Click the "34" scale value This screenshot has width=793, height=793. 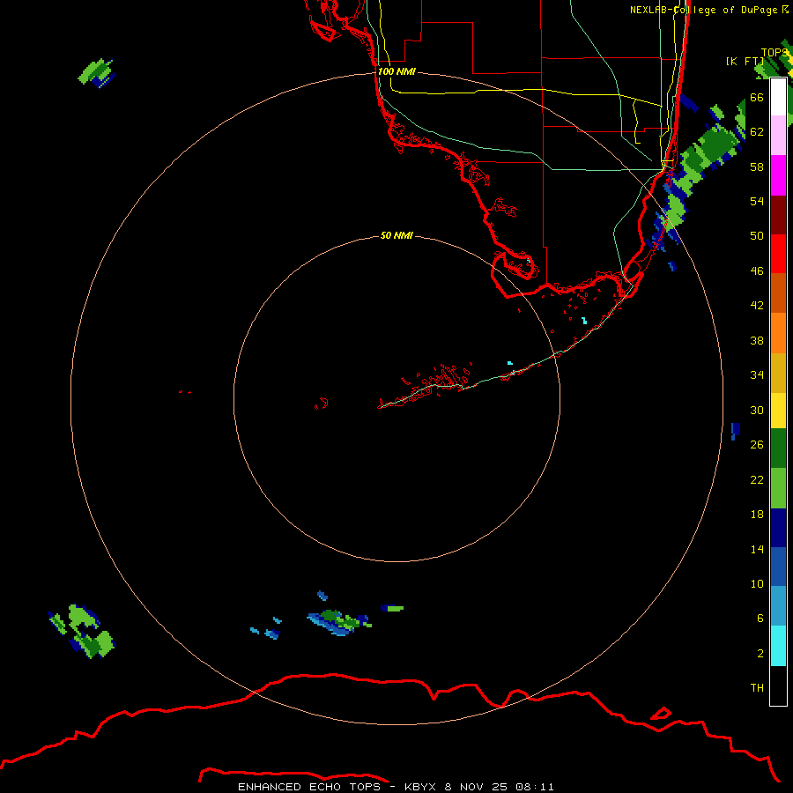[757, 375]
